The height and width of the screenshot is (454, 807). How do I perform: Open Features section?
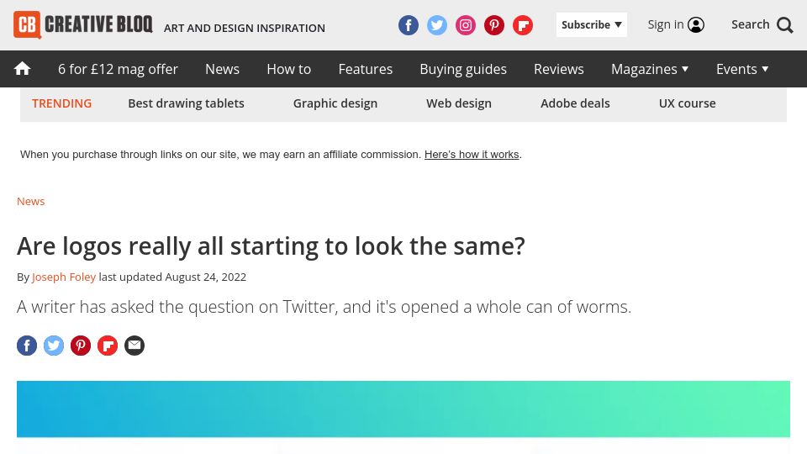click(366, 69)
